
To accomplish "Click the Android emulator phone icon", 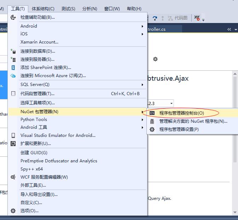I will [13, 135].
